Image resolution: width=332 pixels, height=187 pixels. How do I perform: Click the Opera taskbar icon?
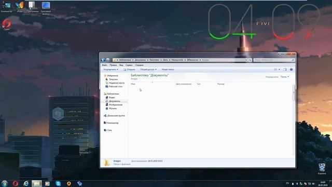(15, 183)
